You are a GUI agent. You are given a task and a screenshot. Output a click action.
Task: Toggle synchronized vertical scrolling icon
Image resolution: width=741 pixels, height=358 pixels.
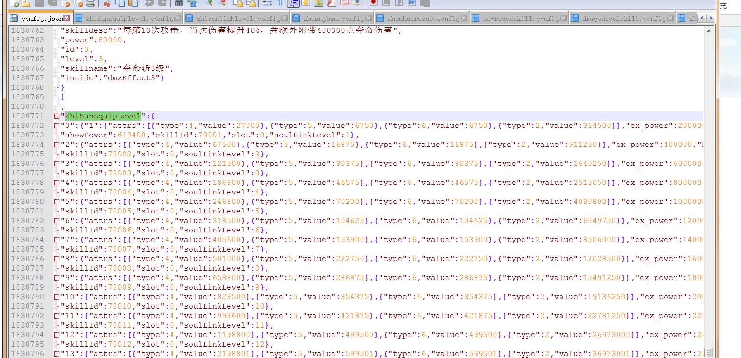point(238,3)
